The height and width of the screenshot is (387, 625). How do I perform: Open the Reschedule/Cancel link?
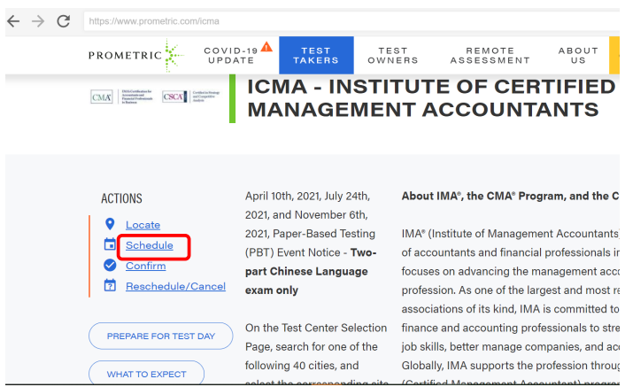176,286
